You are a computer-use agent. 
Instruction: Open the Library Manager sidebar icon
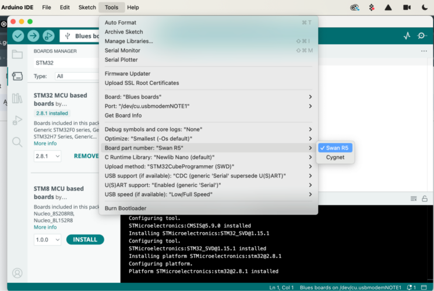tap(17, 98)
